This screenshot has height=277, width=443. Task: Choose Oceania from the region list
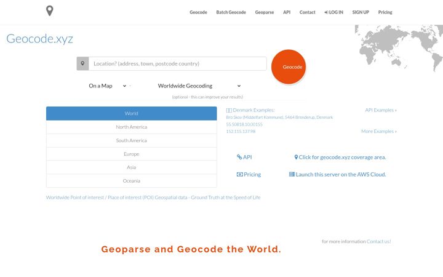click(132, 181)
